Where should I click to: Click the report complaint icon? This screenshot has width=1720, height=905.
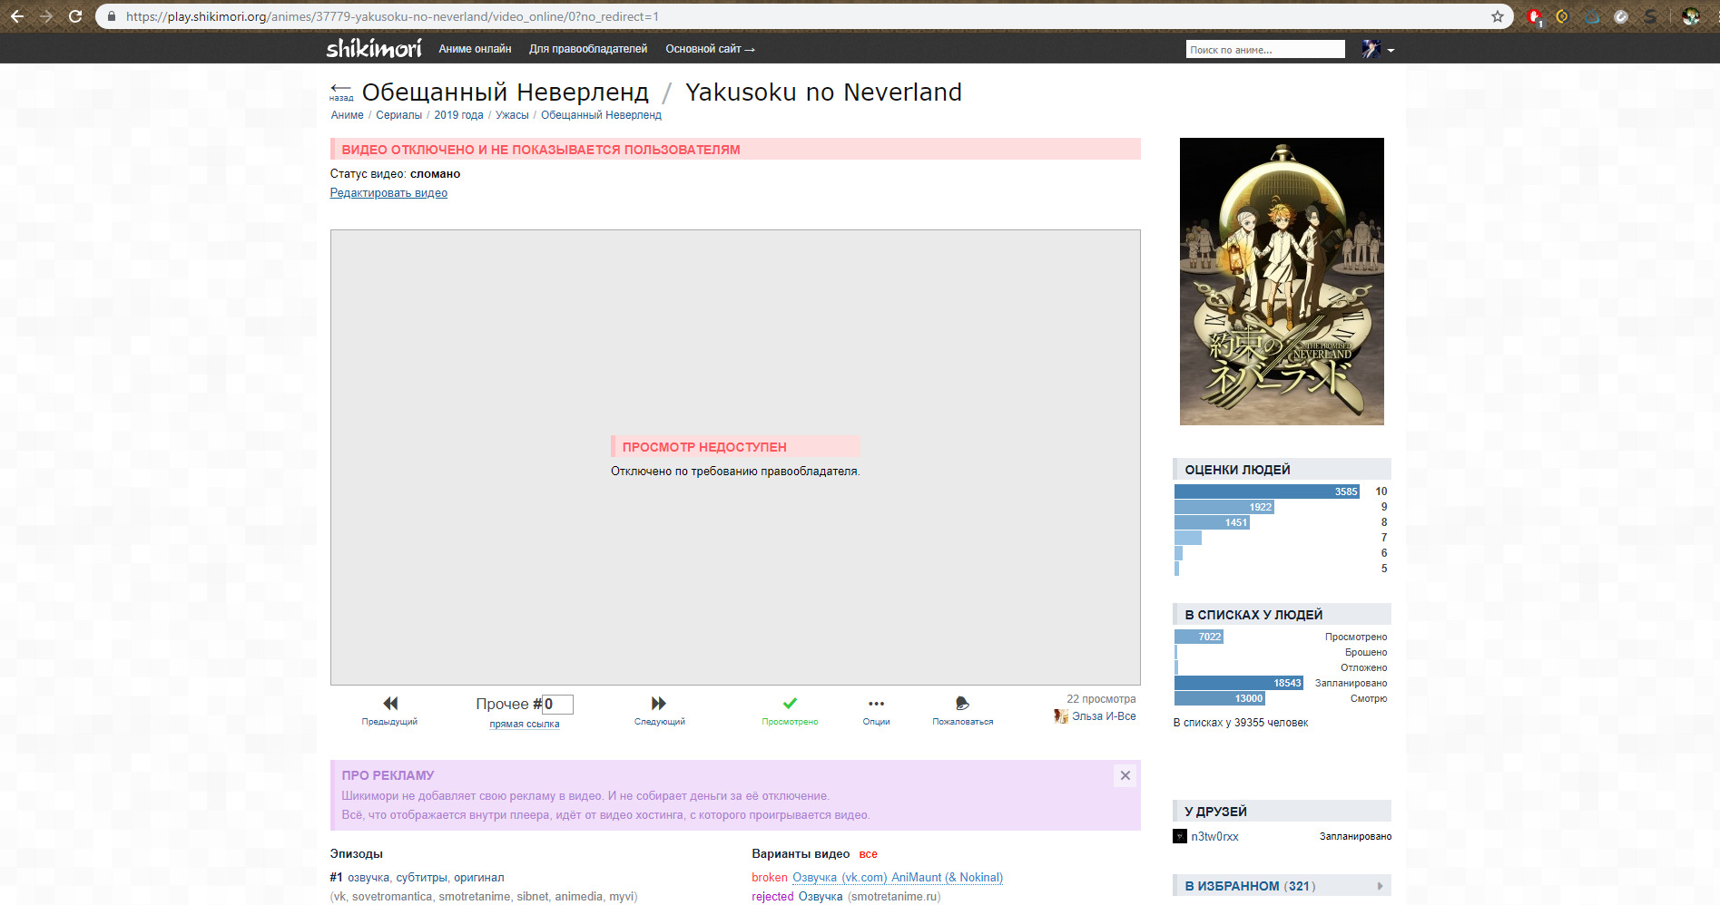[x=962, y=704]
